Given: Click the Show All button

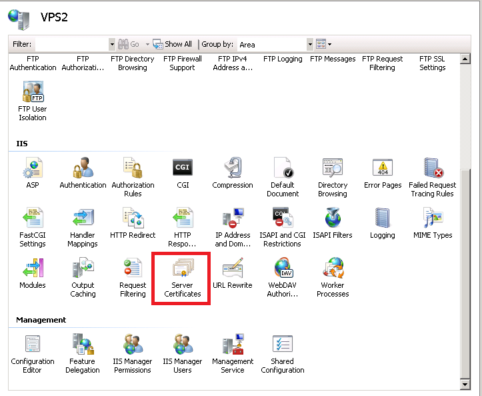Looking at the screenshot, I should pyautogui.click(x=173, y=44).
